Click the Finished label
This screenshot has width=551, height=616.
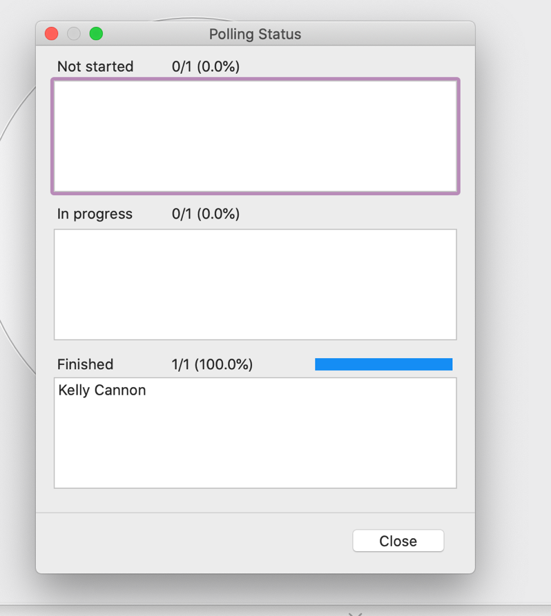[x=84, y=364]
